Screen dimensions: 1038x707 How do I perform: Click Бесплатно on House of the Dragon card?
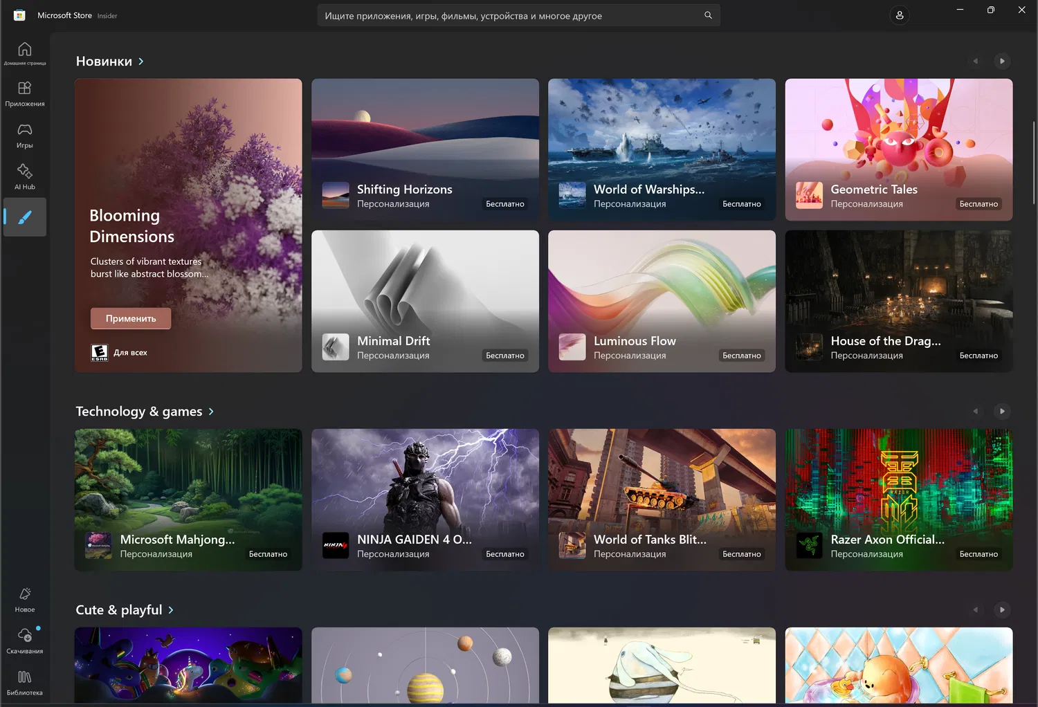coord(978,356)
